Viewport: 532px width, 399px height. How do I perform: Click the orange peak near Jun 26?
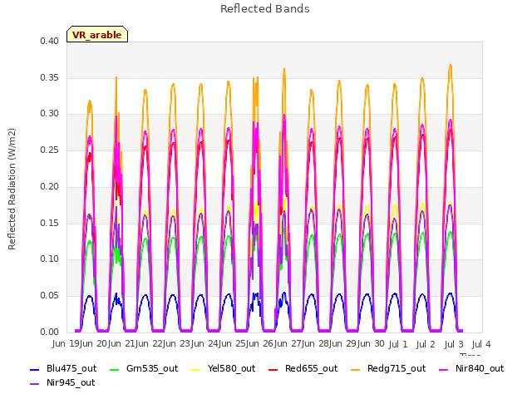click(284, 69)
